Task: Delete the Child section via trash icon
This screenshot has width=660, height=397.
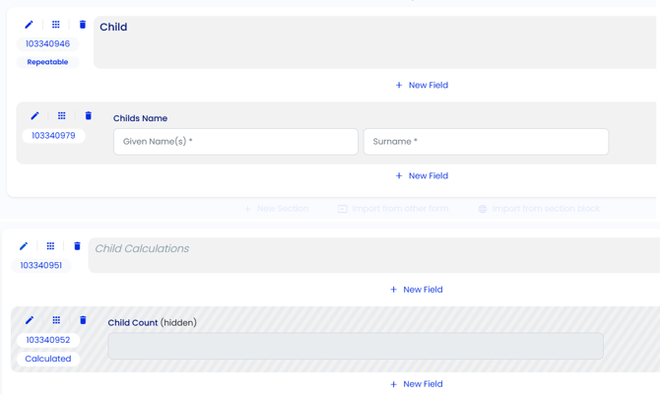Action: (83, 25)
